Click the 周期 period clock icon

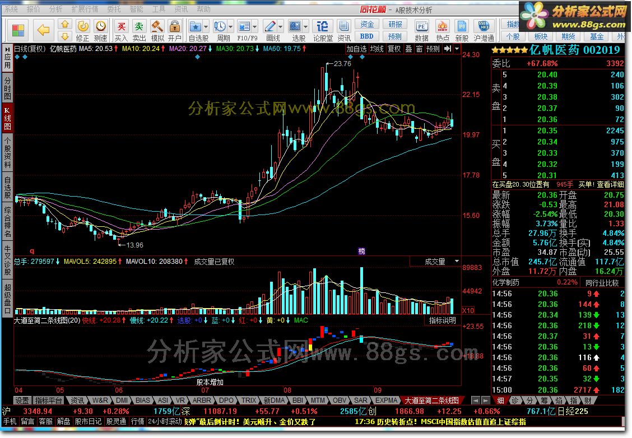point(220,26)
